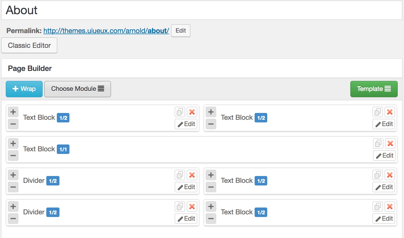Viewport: 404px width, 238px height.
Task: Decrease width of first-row right Text Block
Action: (x=211, y=124)
